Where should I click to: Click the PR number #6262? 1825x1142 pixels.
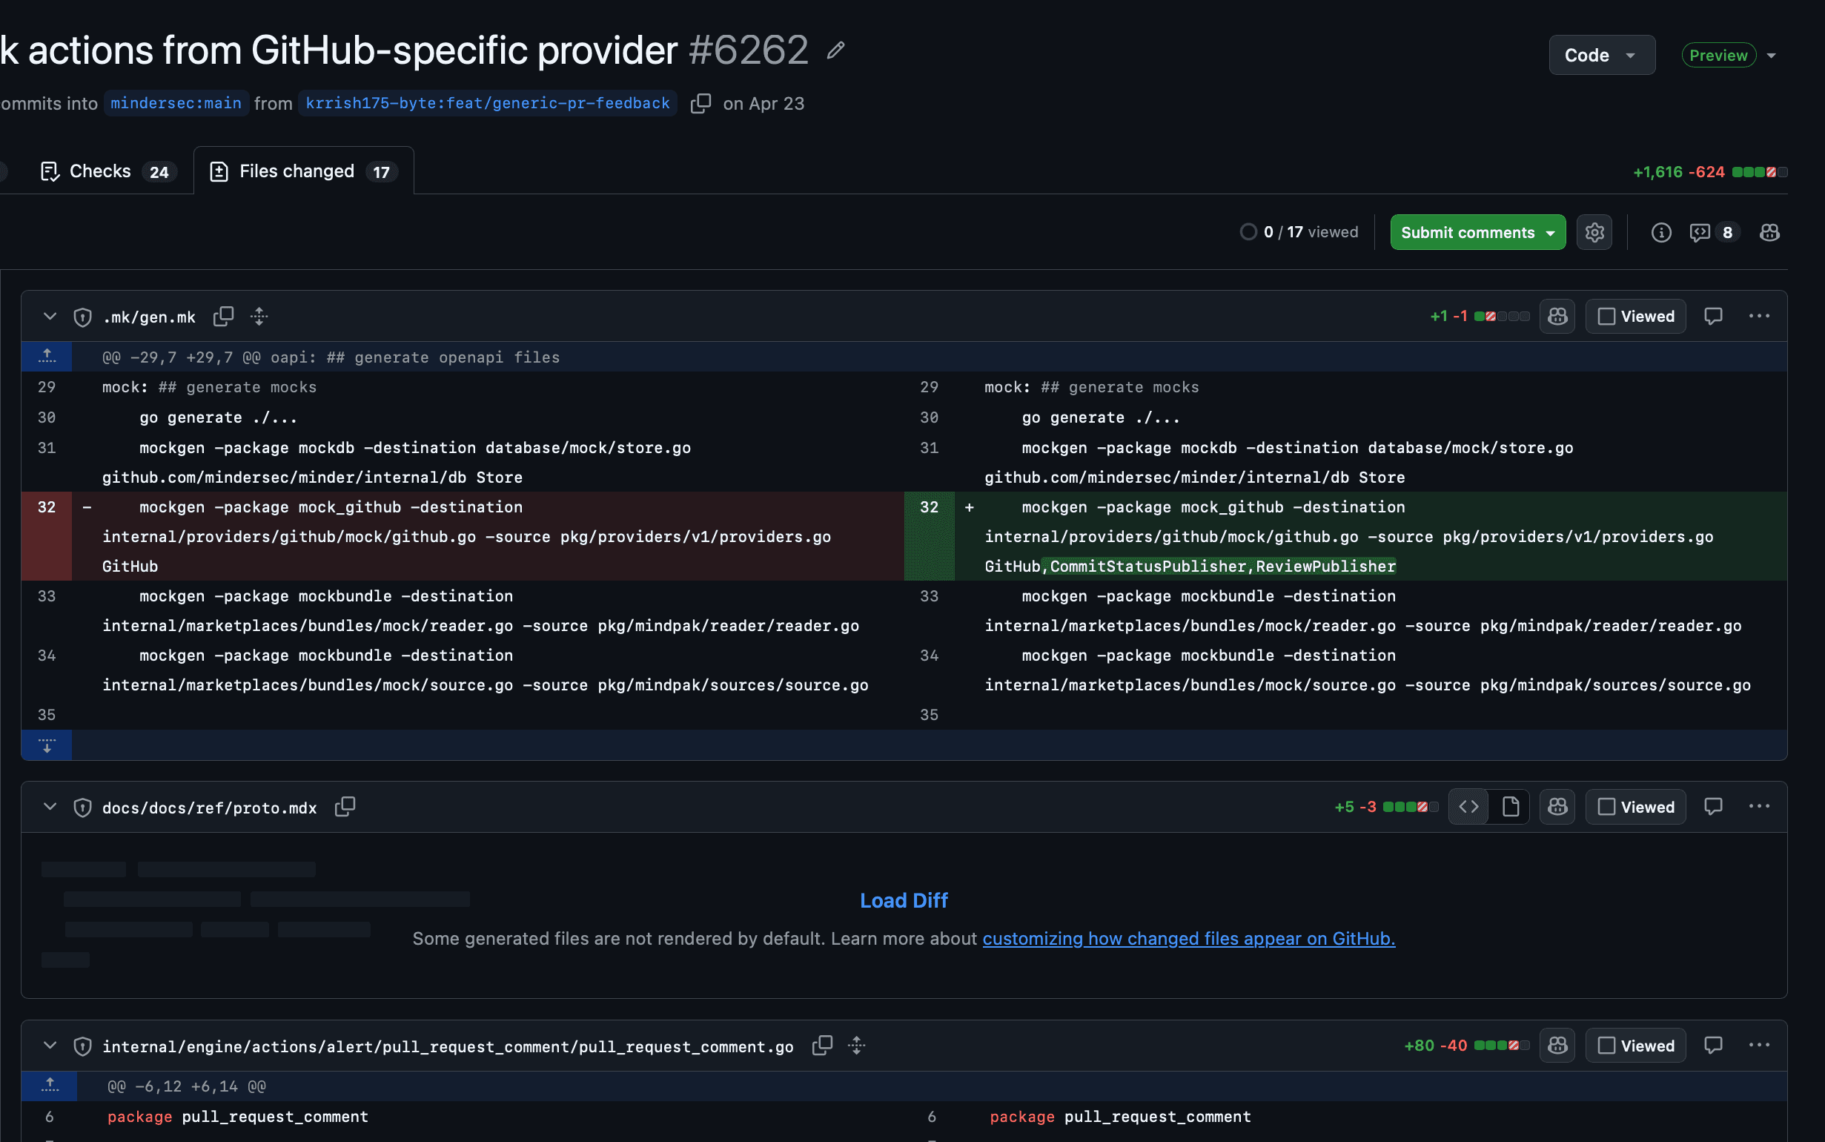tap(748, 50)
